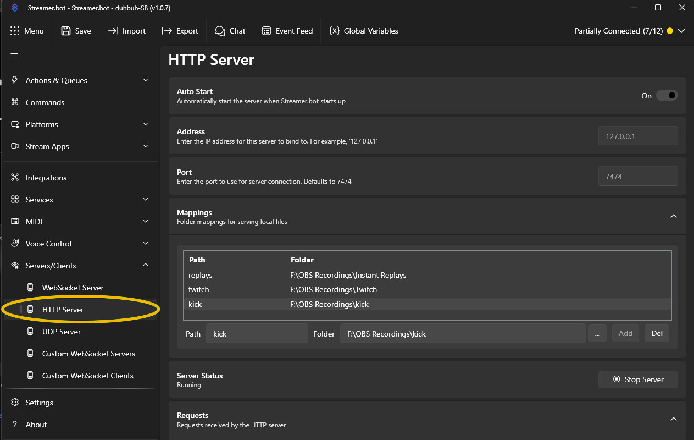Viewport: 694px width, 440px height.
Task: Expand the Services section chevron
Action: [146, 200]
